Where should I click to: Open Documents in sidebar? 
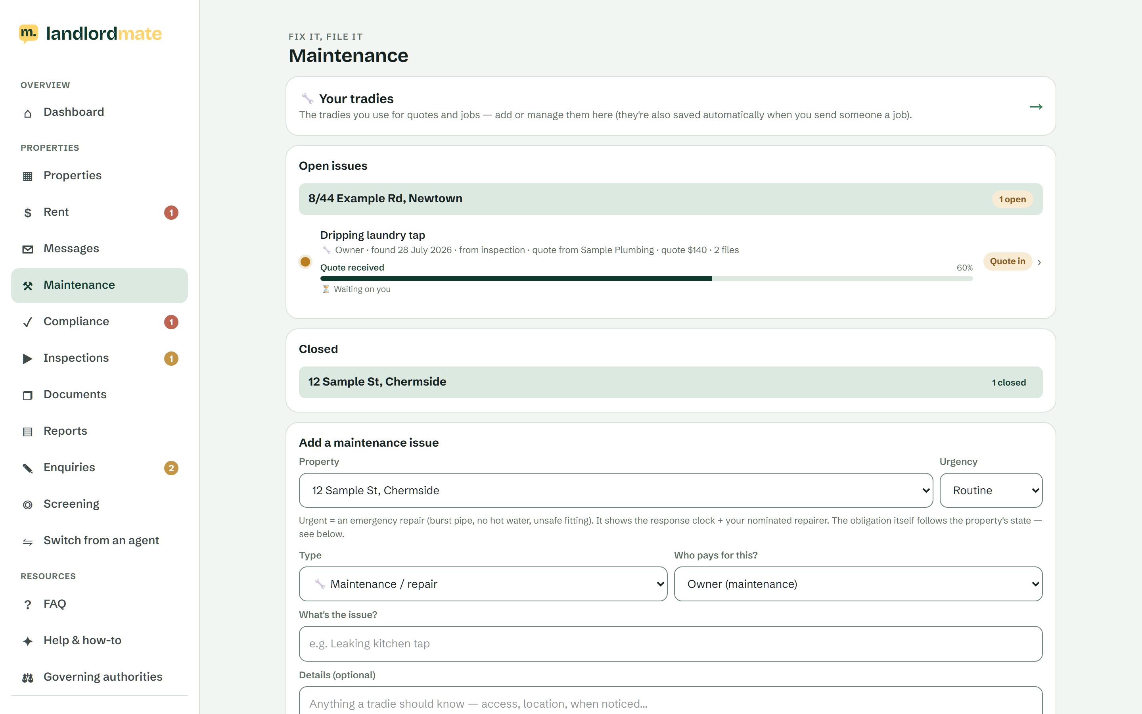[x=99, y=395]
